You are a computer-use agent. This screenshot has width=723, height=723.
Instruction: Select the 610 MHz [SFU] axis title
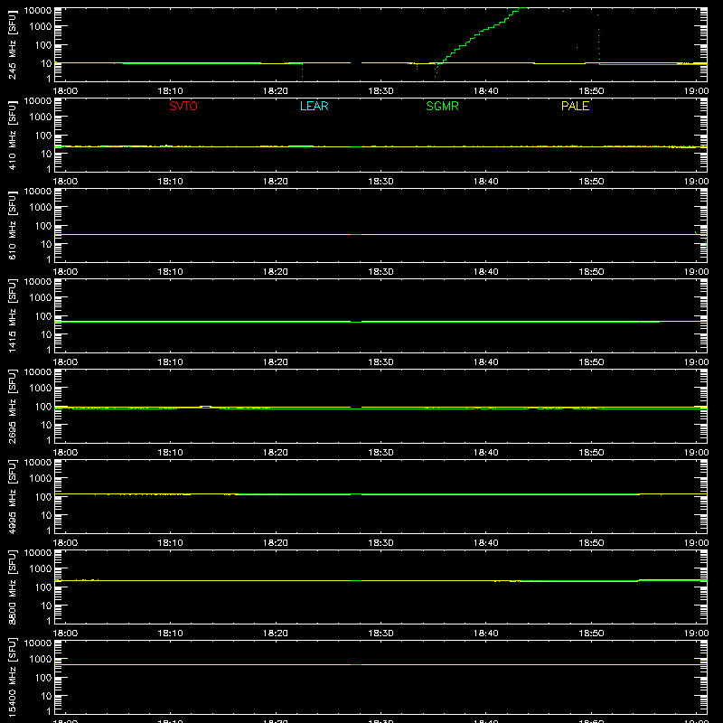(13, 226)
